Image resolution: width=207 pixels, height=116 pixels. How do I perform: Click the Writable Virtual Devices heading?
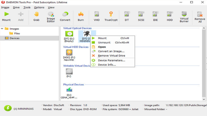[77, 66]
